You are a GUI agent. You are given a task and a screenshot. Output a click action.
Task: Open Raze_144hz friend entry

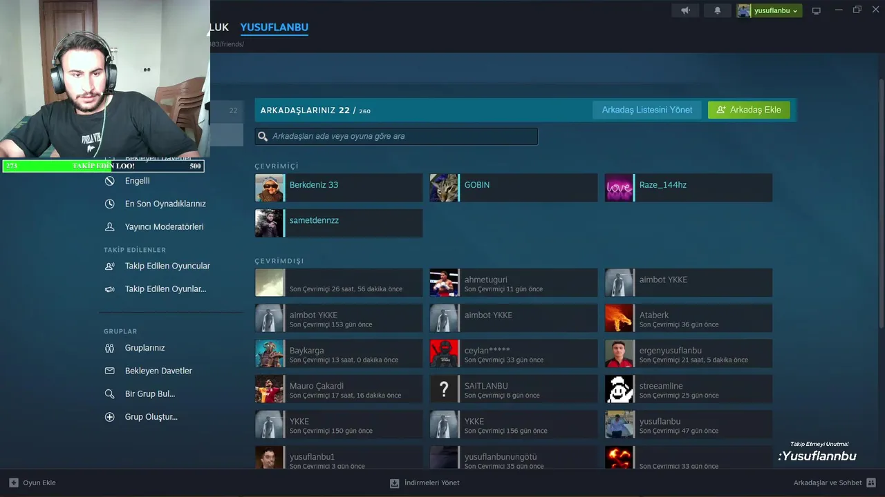tap(689, 188)
